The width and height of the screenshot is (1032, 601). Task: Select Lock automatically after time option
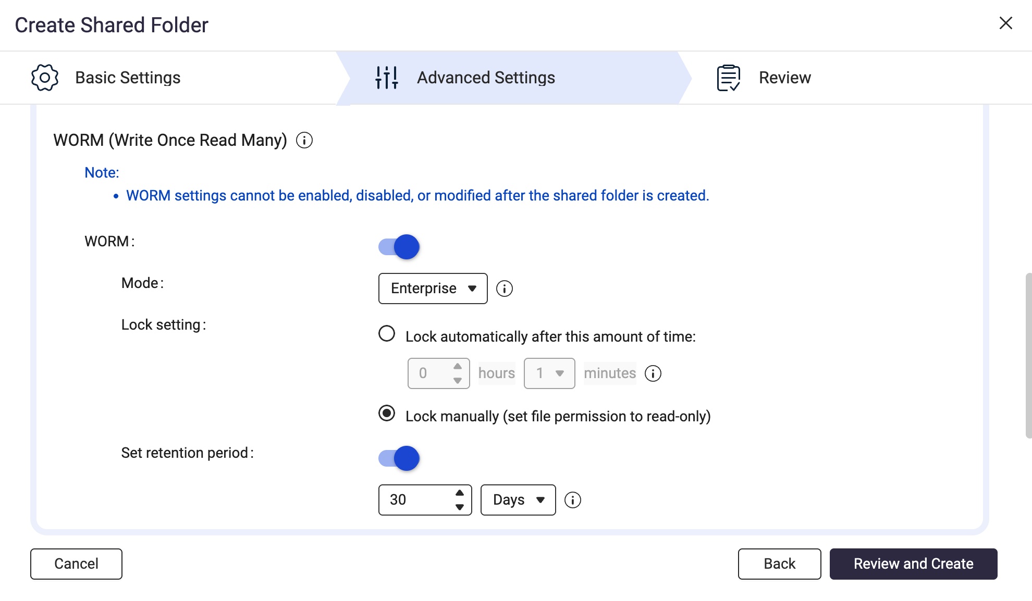pos(387,333)
